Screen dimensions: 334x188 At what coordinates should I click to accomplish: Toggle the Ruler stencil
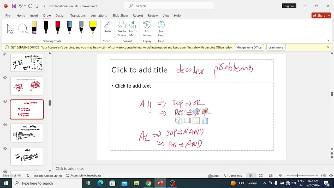tap(108, 27)
